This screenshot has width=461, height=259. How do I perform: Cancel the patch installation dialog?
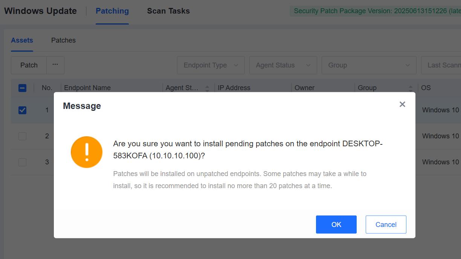pos(386,224)
